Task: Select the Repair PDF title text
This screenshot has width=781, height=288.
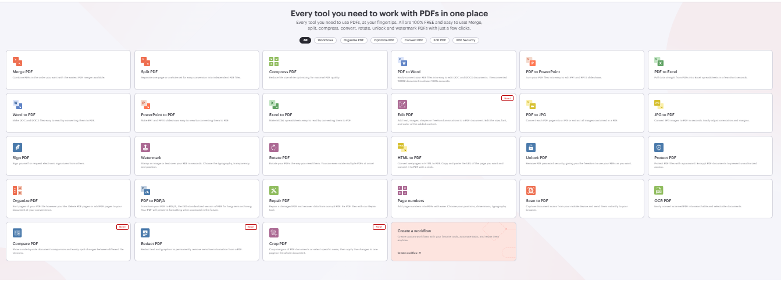Action: point(279,200)
